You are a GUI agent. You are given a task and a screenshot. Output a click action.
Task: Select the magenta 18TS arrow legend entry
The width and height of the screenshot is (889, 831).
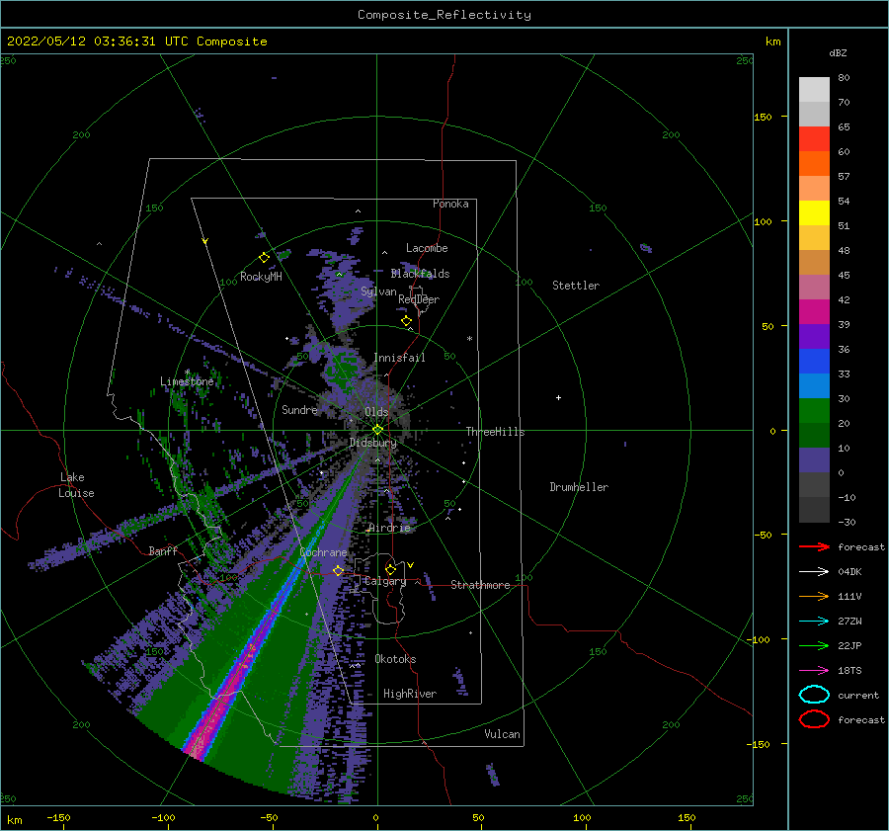[x=814, y=671]
